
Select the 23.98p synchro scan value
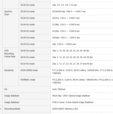pyautogui.click(x=66, y=25)
